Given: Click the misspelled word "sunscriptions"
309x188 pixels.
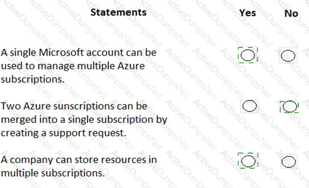Looking at the screenshot, I should coord(84,106).
